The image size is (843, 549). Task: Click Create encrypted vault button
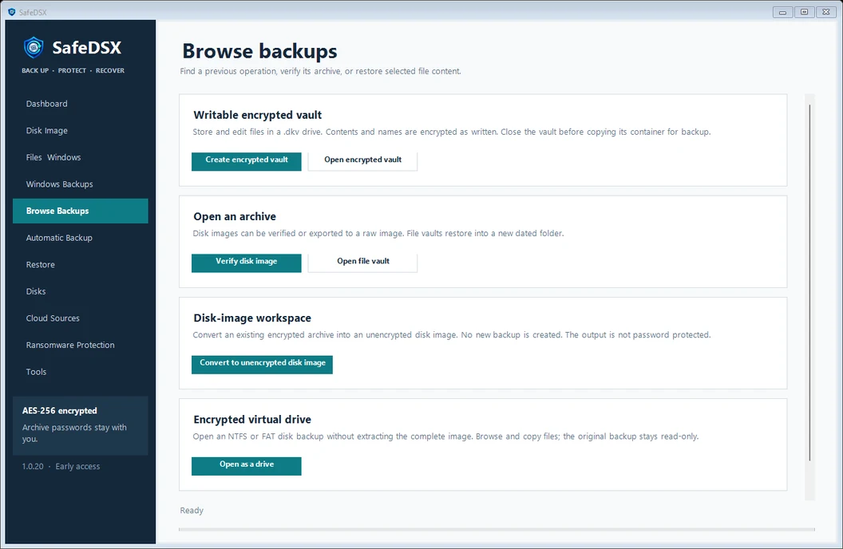click(x=246, y=161)
